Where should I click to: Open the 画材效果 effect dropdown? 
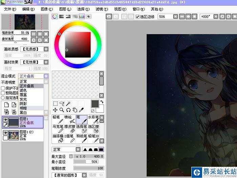[x=46, y=62]
